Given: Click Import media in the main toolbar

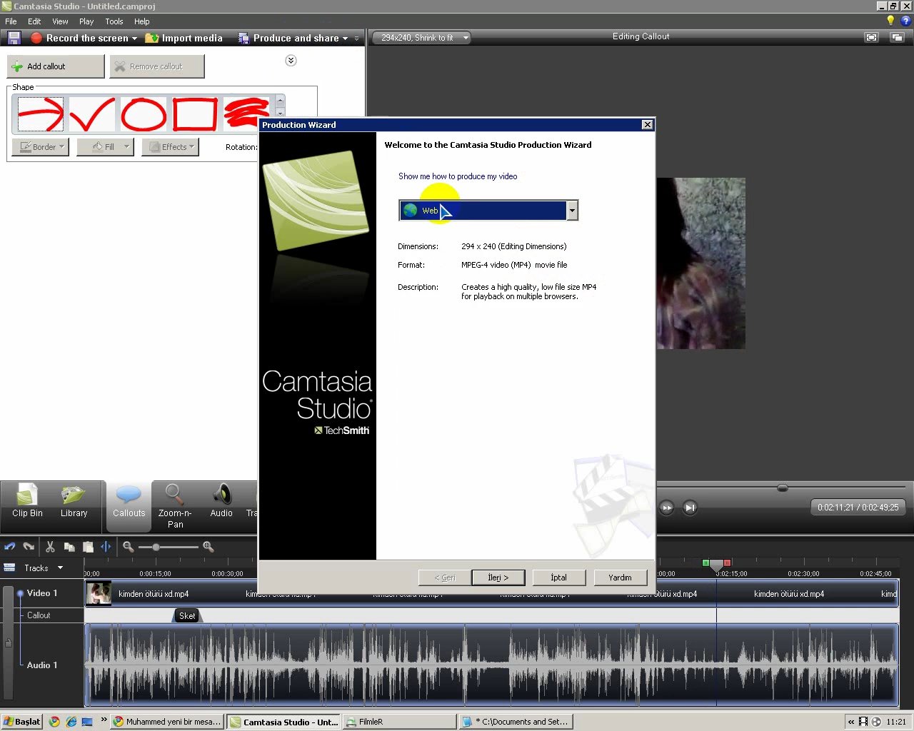Looking at the screenshot, I should 184,38.
